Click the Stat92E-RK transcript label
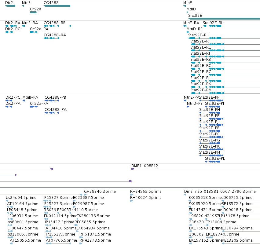Viewport: 260px width, 245px height. click(201, 84)
